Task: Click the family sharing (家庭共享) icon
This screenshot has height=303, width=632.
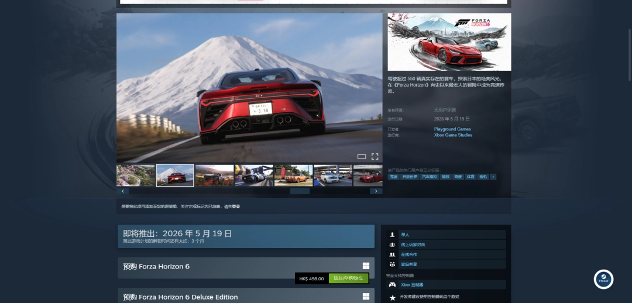Action: tap(392, 264)
